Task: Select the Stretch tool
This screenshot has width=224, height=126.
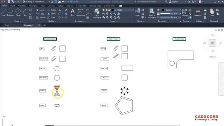Action: pyautogui.click(x=41, y=17)
